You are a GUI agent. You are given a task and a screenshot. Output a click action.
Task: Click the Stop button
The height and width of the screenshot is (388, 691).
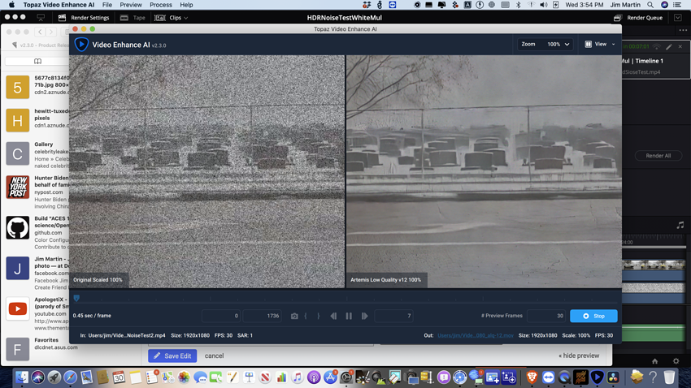point(593,316)
